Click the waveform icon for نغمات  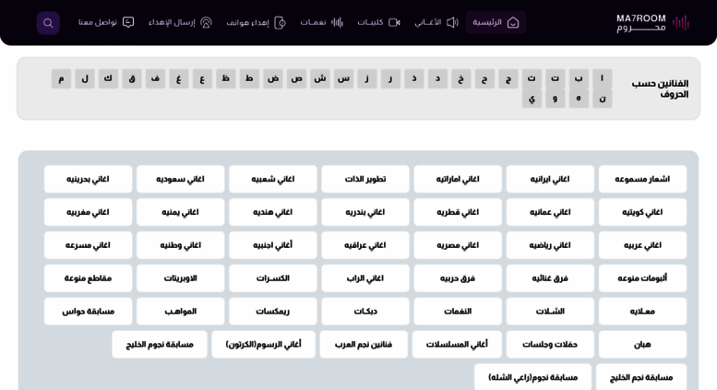coord(337,23)
